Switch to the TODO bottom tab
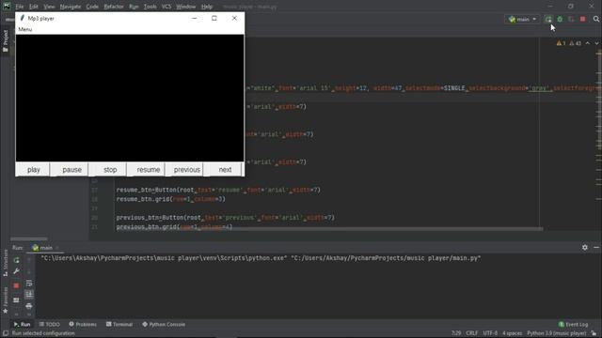 click(50, 324)
